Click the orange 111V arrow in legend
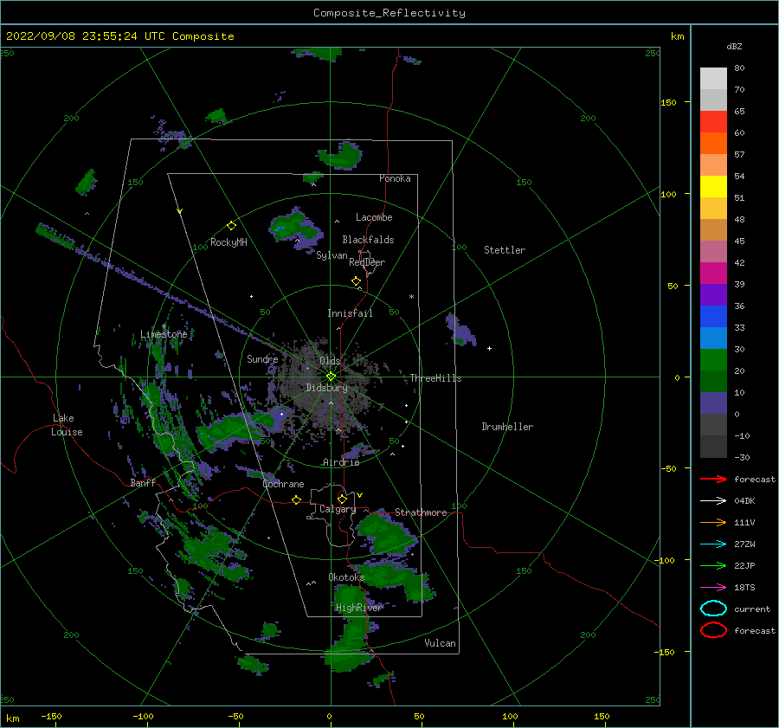 (x=713, y=522)
